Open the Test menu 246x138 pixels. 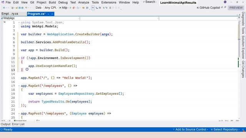[73, 2]
